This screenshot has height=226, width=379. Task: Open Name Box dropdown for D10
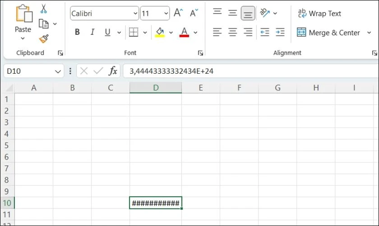[x=58, y=71]
